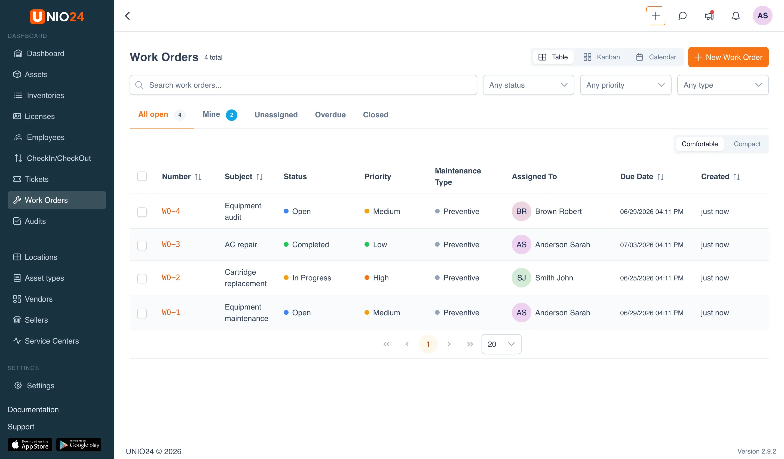784x459 pixels.
Task: Select page 1 in pagination
Action: (x=428, y=344)
